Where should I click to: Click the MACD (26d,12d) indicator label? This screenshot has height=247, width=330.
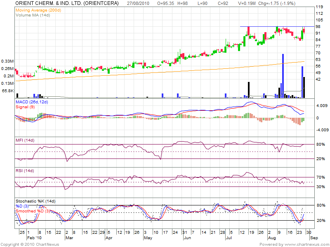[32, 102]
